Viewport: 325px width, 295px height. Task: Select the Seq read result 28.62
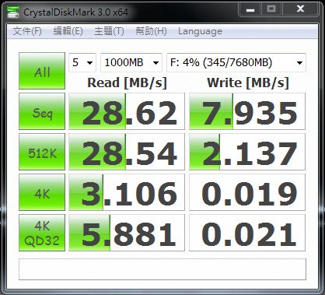click(127, 111)
